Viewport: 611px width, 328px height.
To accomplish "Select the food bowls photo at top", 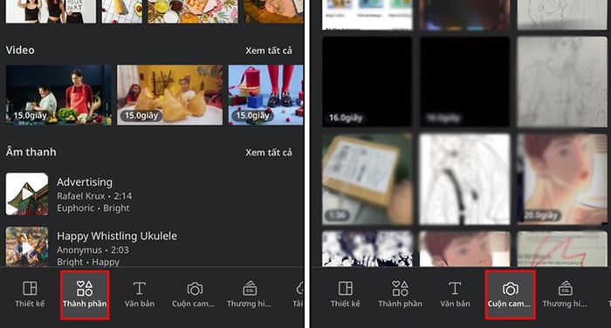I will 193,11.
